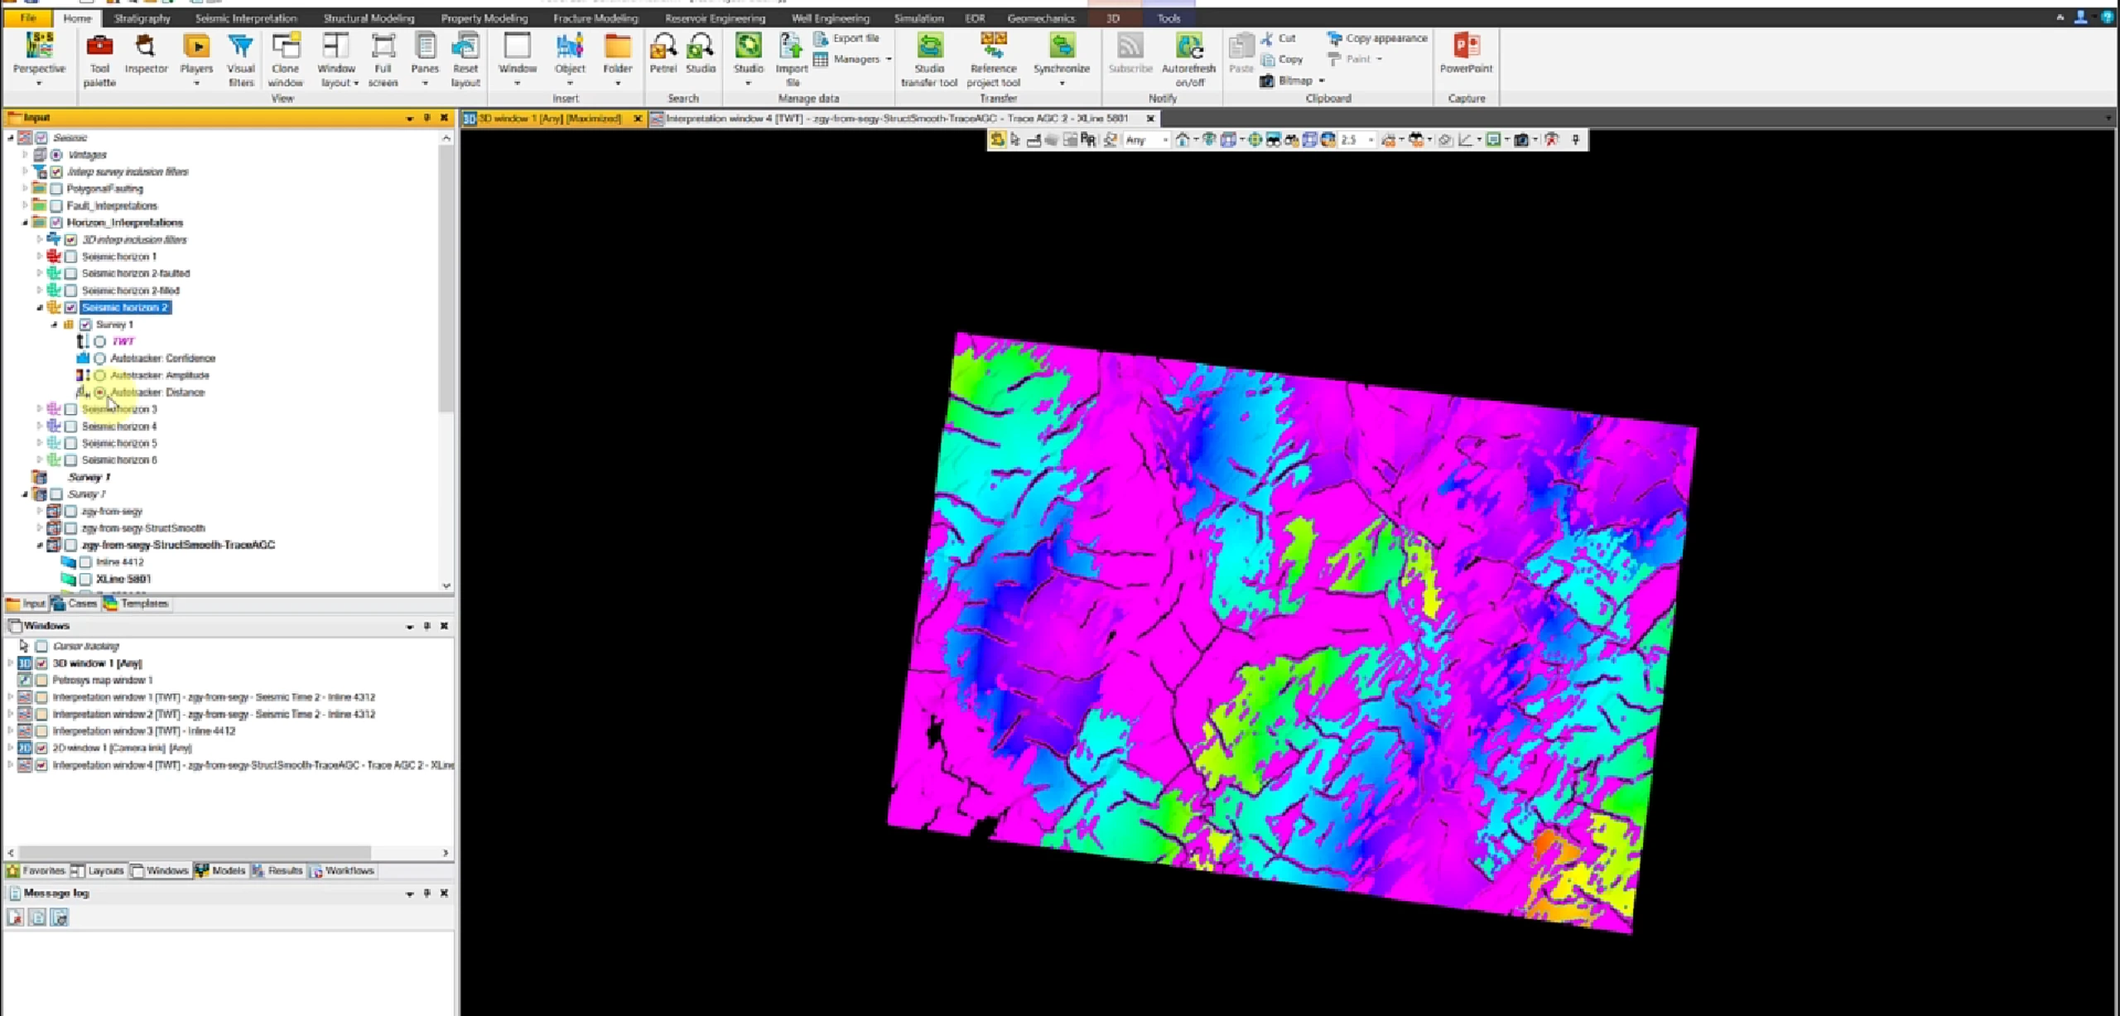Open the Tool palette
Image resolution: width=2120 pixels, height=1016 pixels.
(99, 60)
